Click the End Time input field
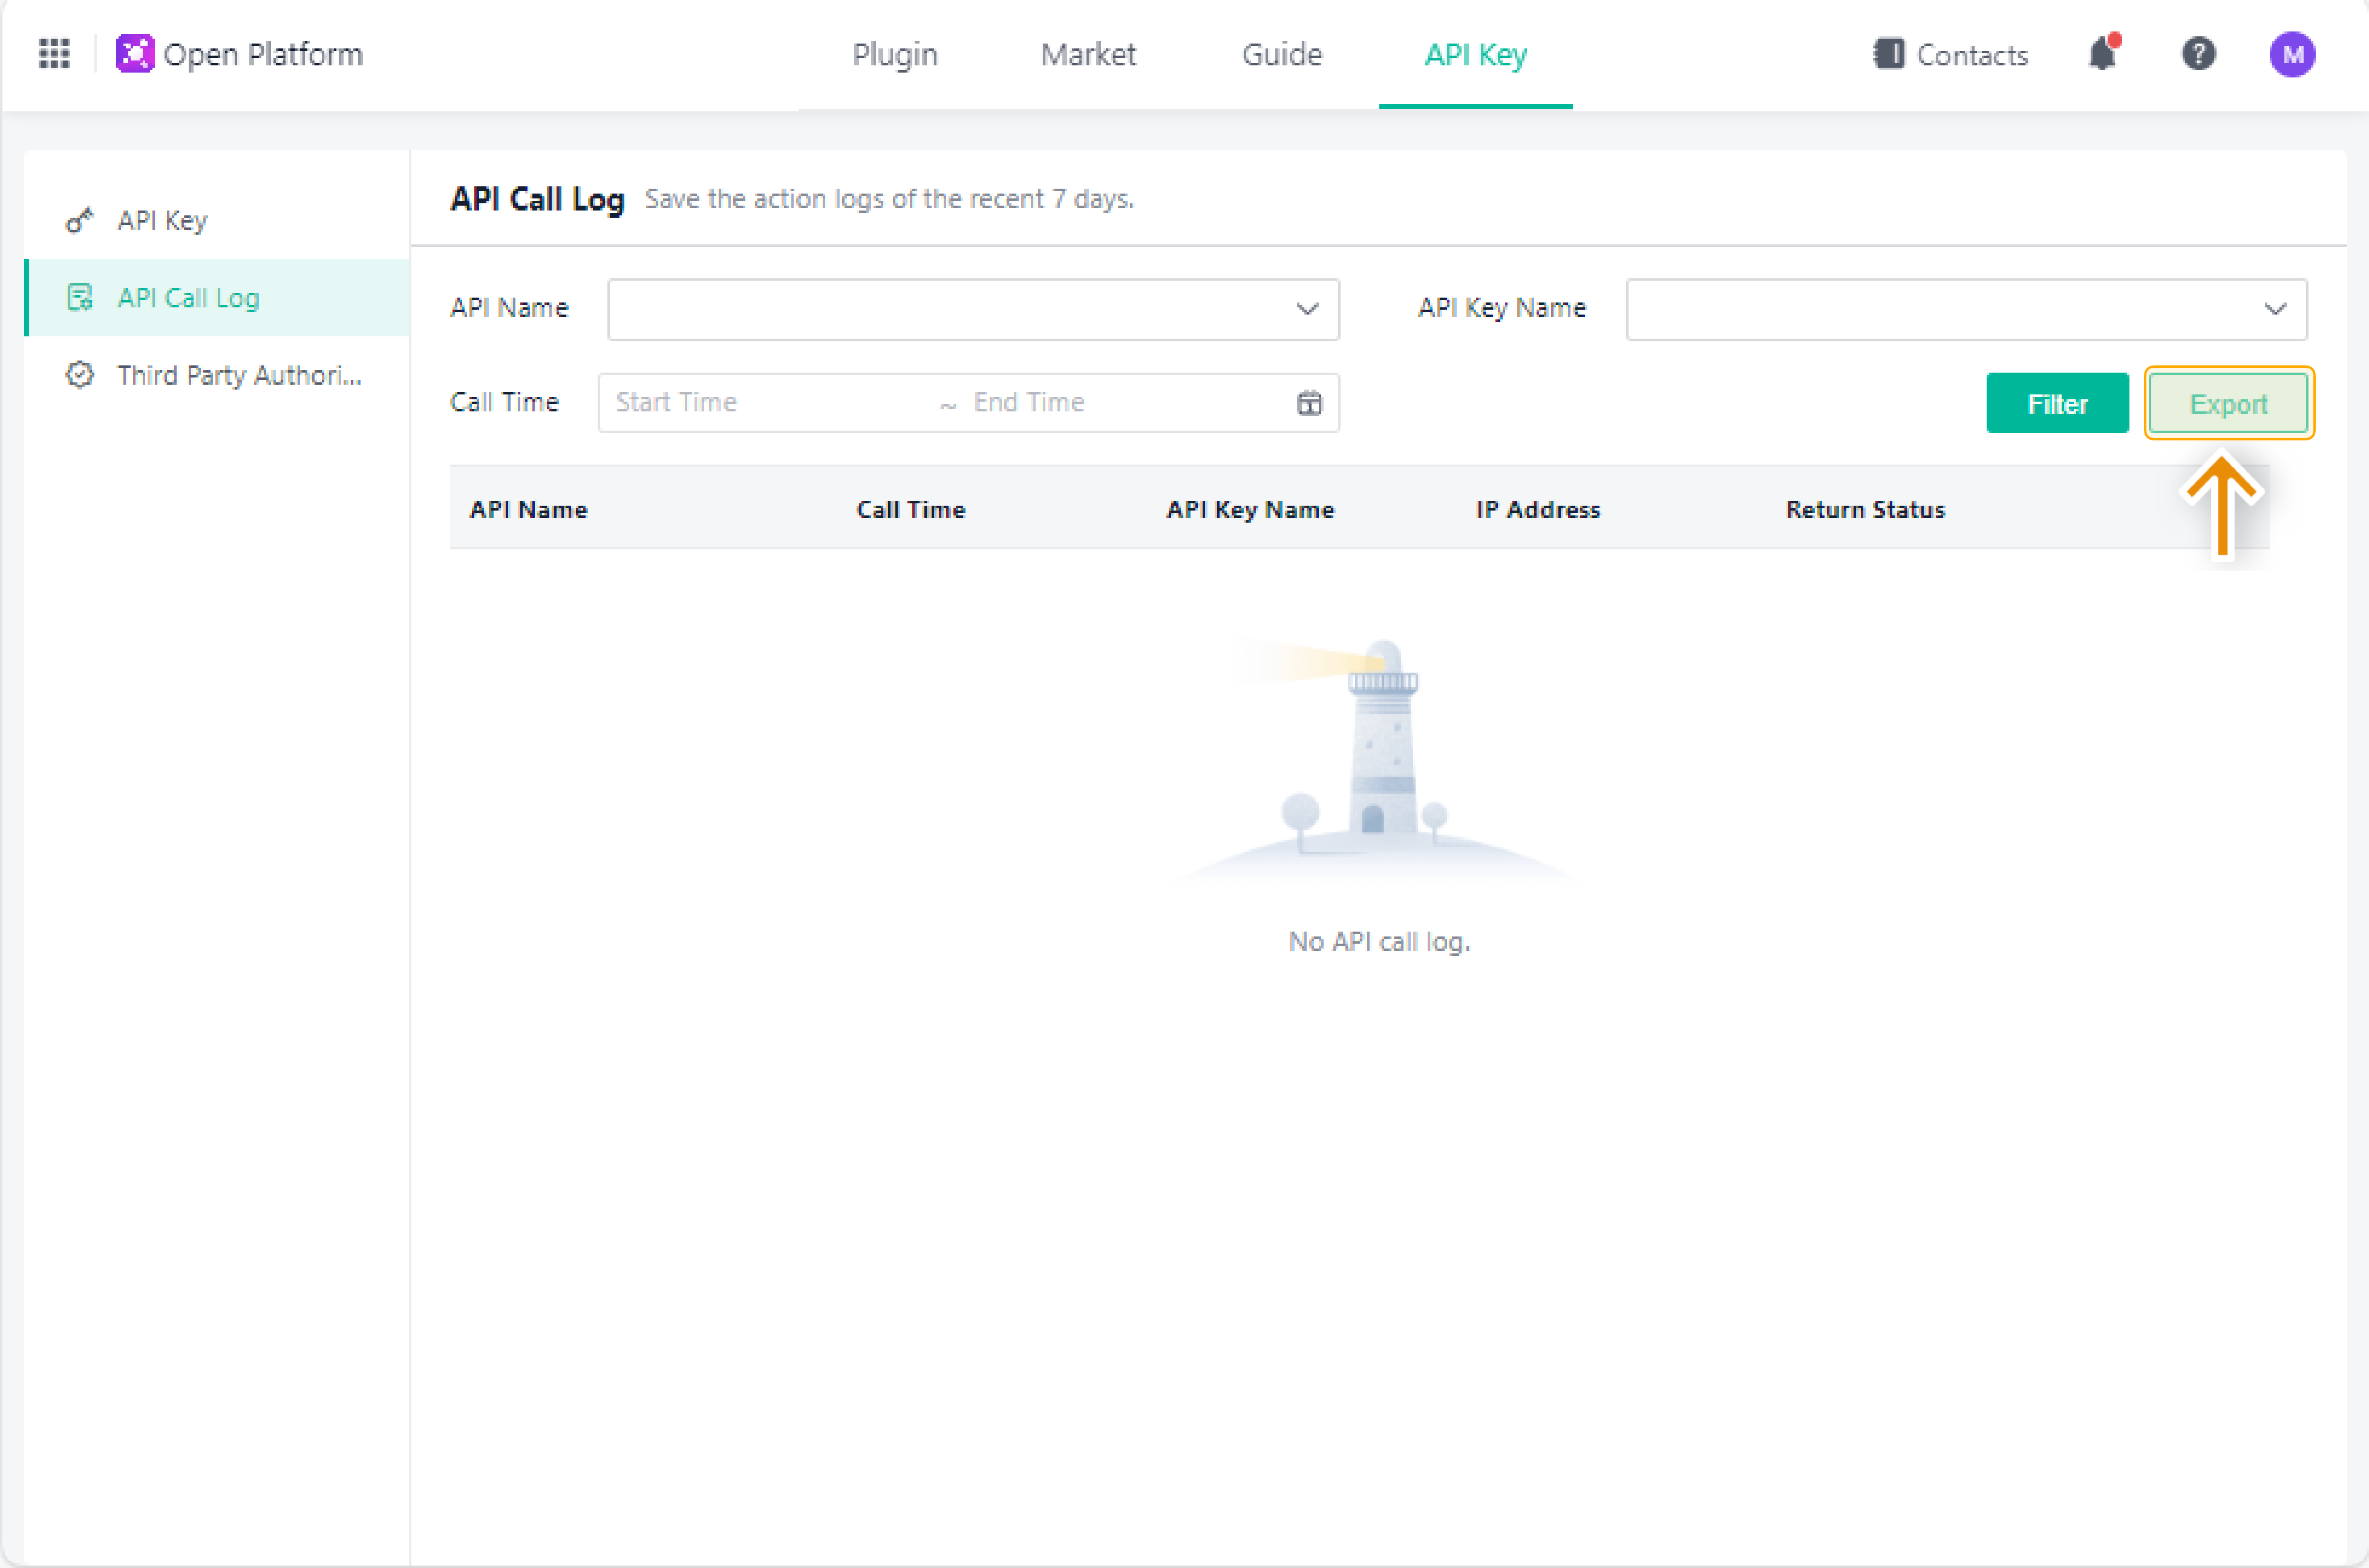Image resolution: width=2369 pixels, height=1568 pixels. click(x=1120, y=403)
